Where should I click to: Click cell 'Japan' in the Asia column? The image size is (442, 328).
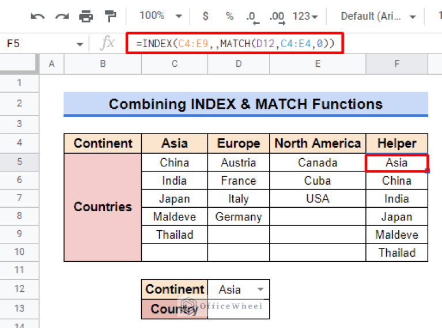point(175,199)
